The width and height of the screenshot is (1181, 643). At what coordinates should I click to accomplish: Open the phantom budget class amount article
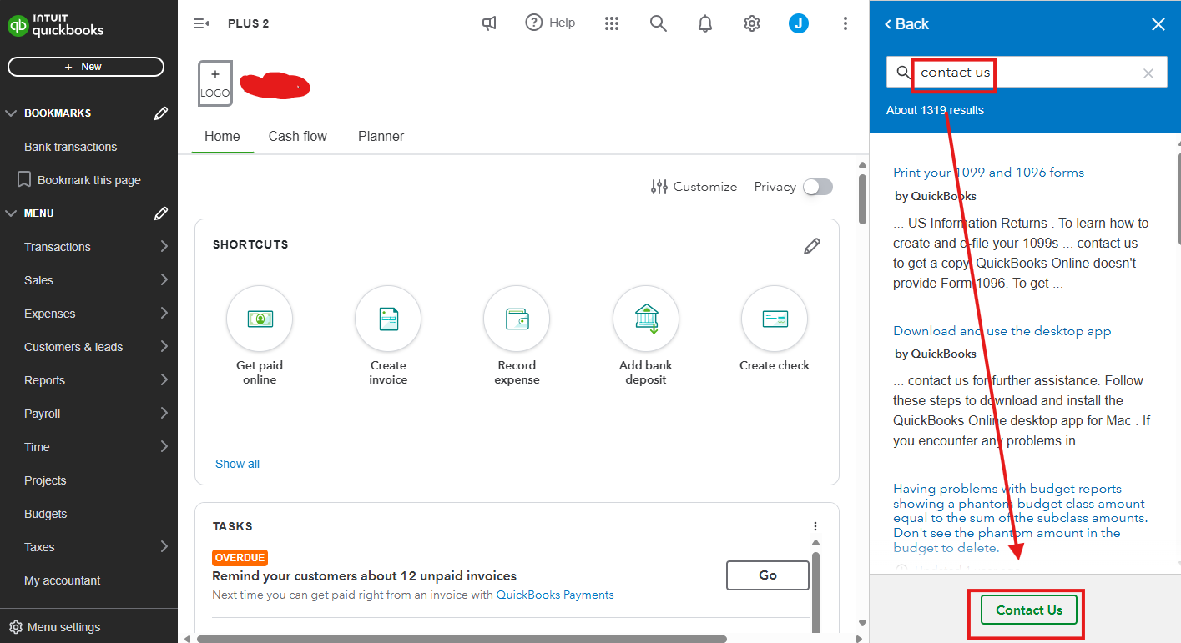pyautogui.click(x=1020, y=519)
